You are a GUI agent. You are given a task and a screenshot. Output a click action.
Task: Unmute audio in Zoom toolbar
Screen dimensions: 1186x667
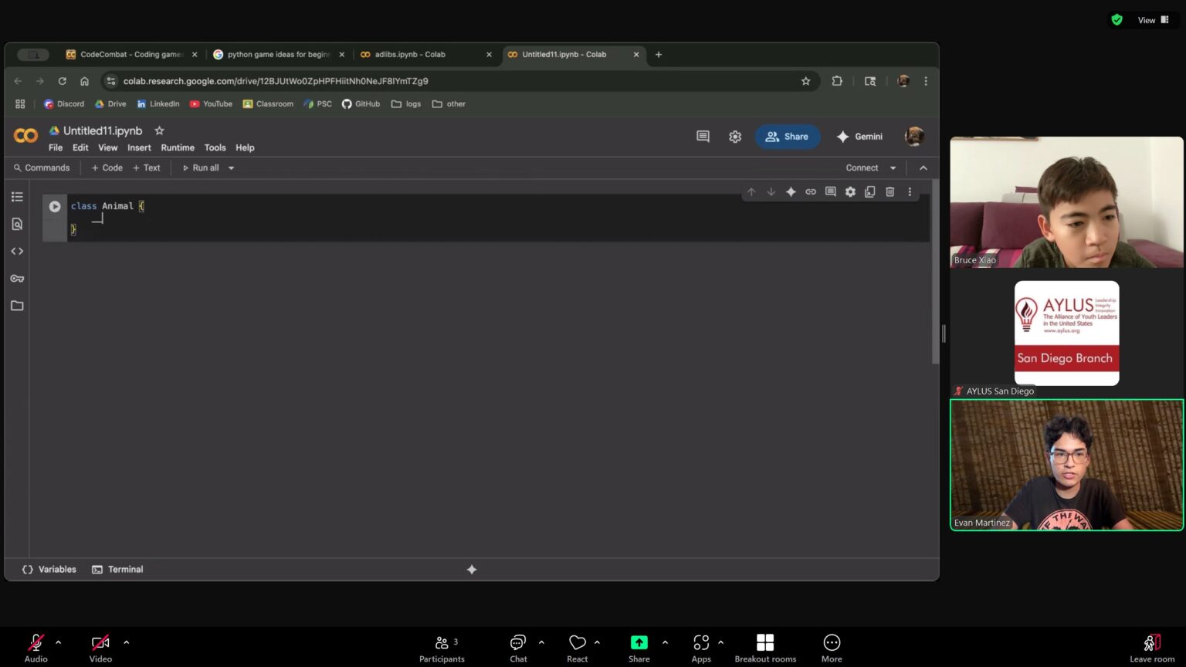click(x=36, y=647)
